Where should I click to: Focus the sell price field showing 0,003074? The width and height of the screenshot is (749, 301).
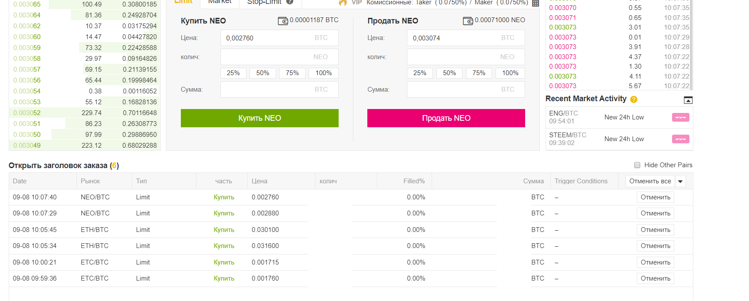466,38
